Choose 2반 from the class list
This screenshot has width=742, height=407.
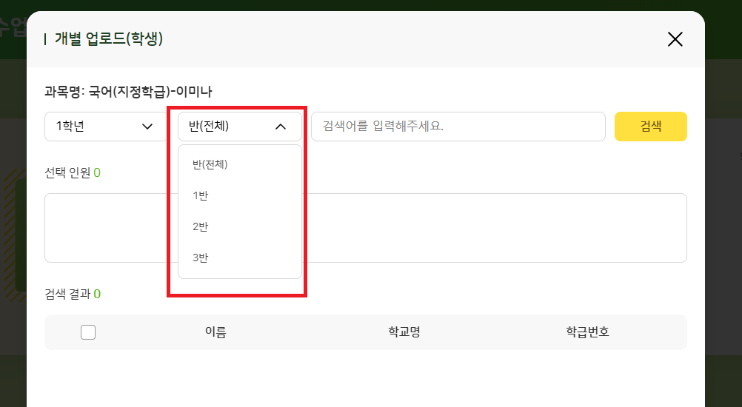click(x=201, y=226)
